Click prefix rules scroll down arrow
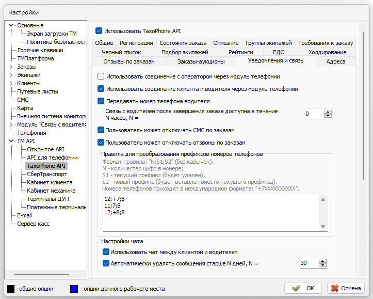This screenshot has width=373, height=299. pos(323,227)
